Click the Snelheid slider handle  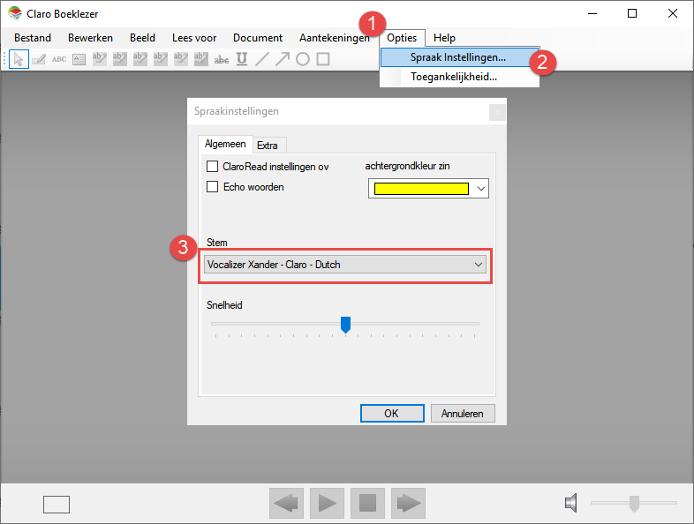pyautogui.click(x=345, y=325)
